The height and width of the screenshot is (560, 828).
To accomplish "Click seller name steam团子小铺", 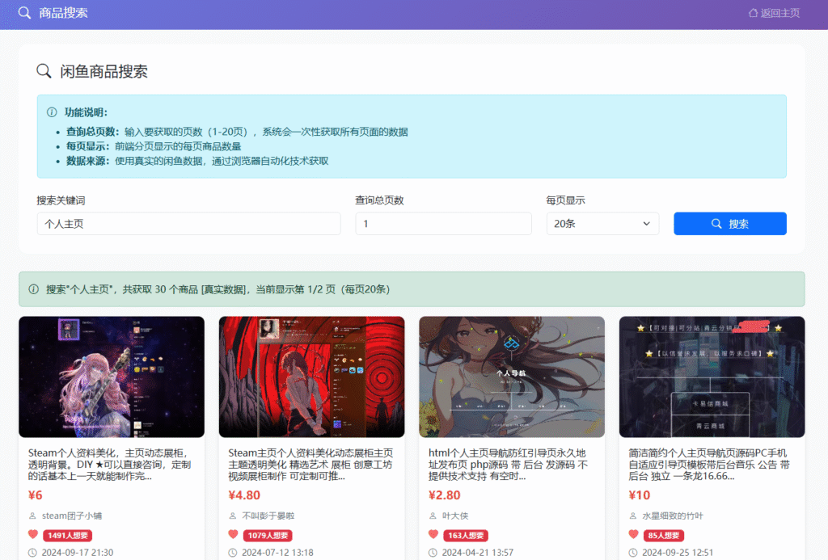I will click(72, 516).
